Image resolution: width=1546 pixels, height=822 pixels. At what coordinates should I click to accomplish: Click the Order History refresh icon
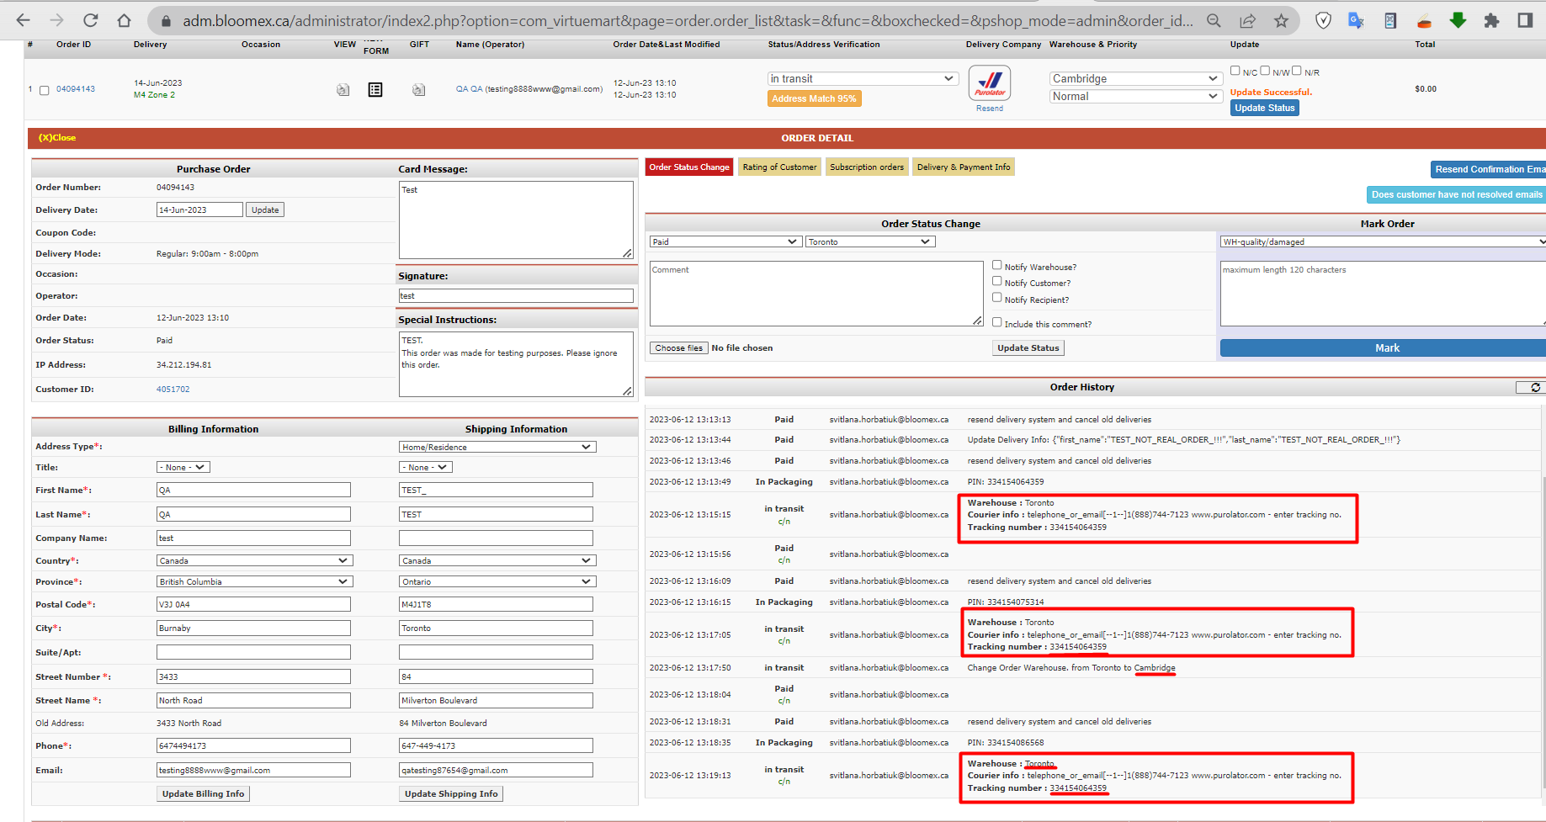point(1535,387)
